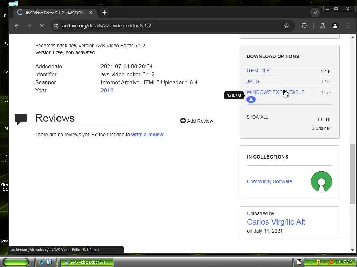Click the browser back arrow

coord(17,26)
